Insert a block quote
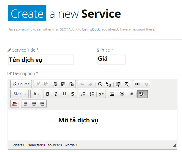This screenshot has height=152, width=182. tap(101, 94)
